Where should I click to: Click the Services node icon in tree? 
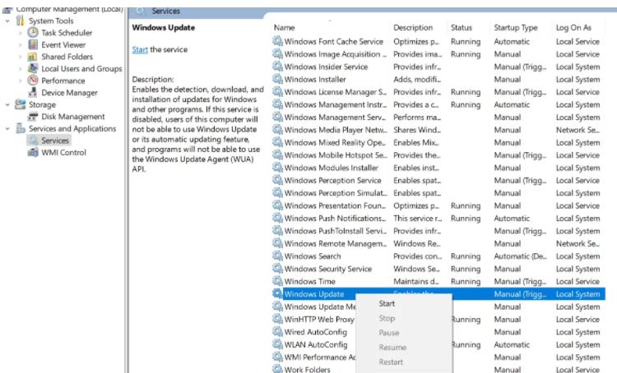tap(33, 140)
